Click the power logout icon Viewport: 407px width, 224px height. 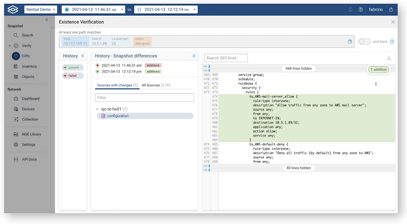coord(391,9)
